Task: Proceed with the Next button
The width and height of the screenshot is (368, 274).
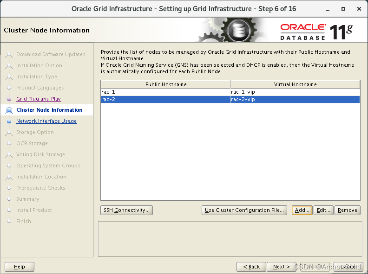Action: point(282,267)
